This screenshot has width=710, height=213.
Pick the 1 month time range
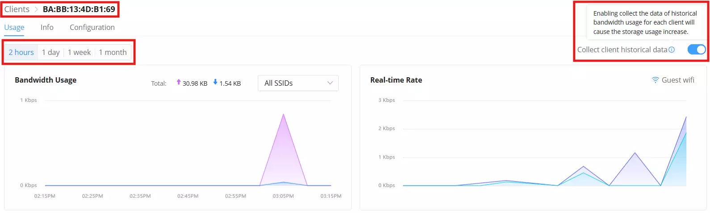tap(113, 52)
